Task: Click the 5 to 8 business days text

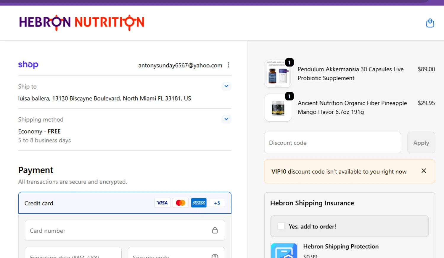Action: (x=44, y=140)
